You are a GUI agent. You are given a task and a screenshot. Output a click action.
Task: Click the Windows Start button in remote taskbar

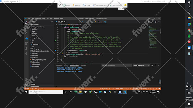point(26,92)
